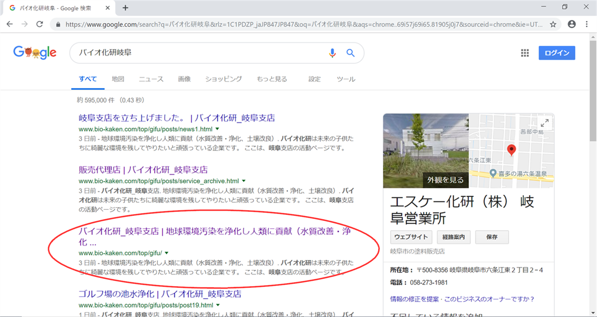The width and height of the screenshot is (597, 317).
Task: Click 情報の修正を提案 link
Action: 414,299
